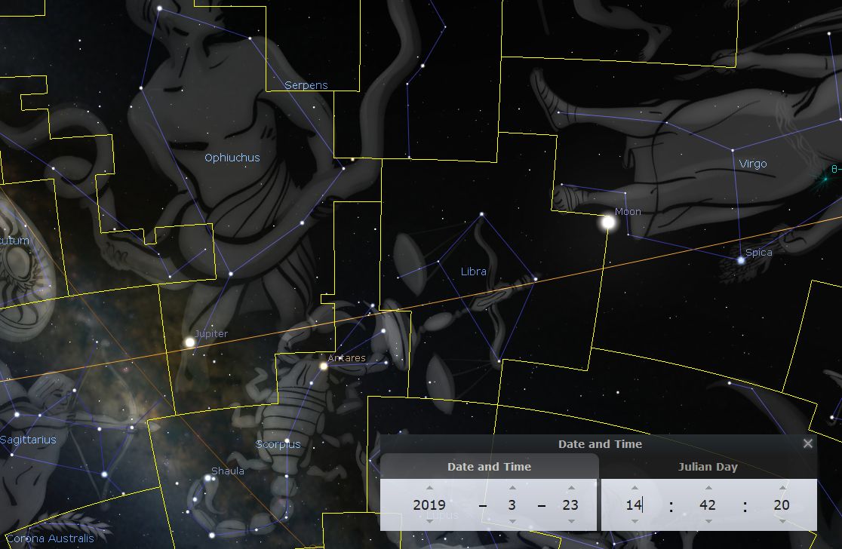Increment minutes with the arrow above 42
Screen dimensions: 842x549
tap(708, 488)
